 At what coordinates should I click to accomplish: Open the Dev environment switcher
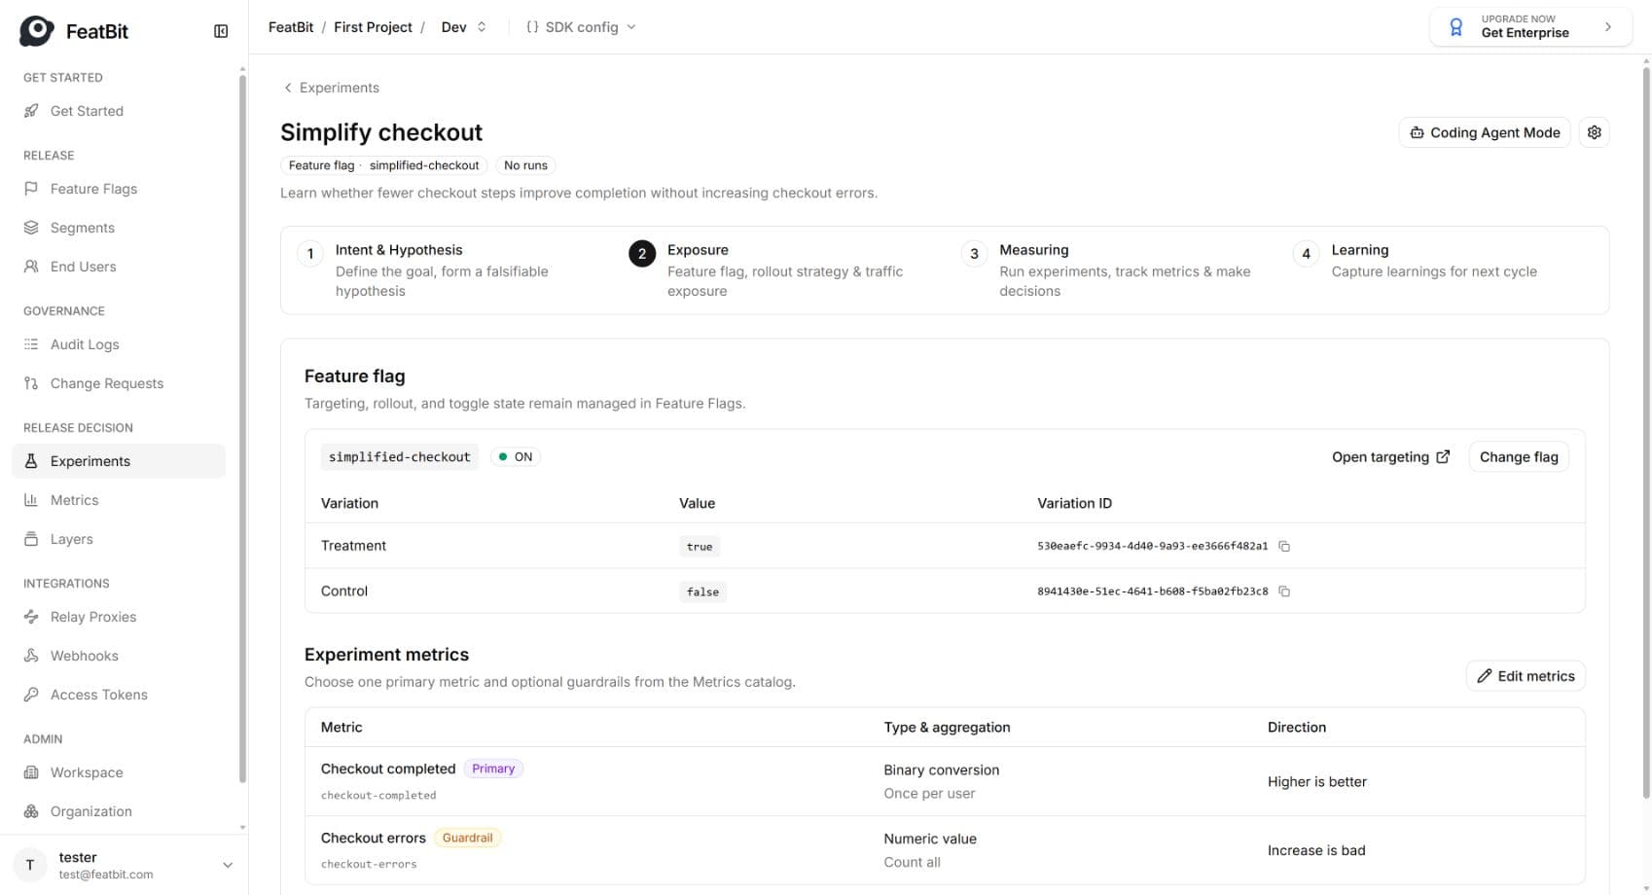coord(464,27)
